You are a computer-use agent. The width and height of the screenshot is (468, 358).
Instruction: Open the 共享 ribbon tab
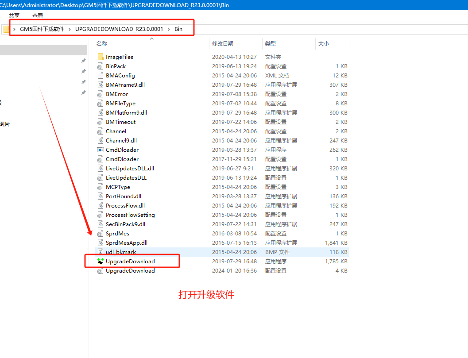pyautogui.click(x=14, y=16)
